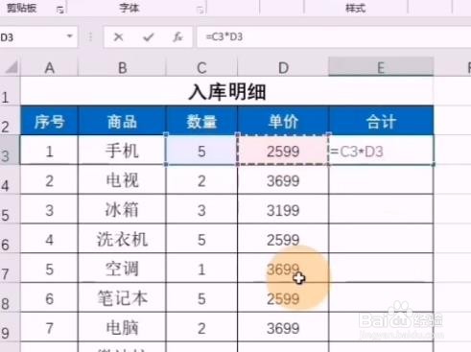Click quantity cell in 空调 row
471x352 pixels.
[201, 268]
